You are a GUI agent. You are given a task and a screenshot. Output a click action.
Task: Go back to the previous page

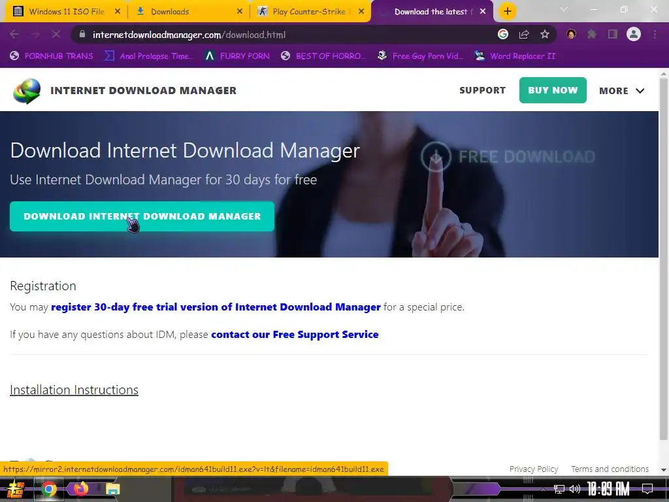click(x=14, y=35)
